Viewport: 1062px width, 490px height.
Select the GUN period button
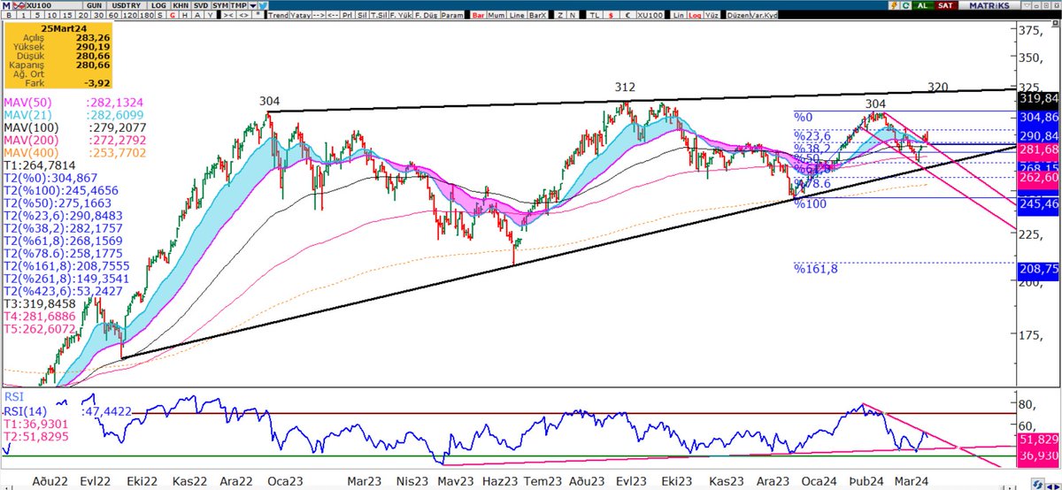pyautogui.click(x=94, y=5)
